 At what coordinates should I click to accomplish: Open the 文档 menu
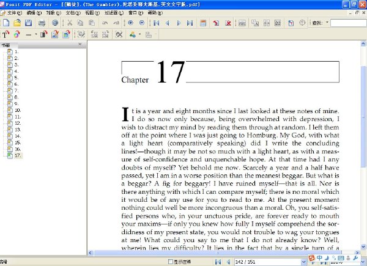click(x=73, y=13)
